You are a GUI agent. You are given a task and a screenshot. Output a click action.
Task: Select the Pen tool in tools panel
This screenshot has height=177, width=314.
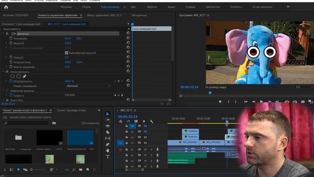click(x=107, y=144)
